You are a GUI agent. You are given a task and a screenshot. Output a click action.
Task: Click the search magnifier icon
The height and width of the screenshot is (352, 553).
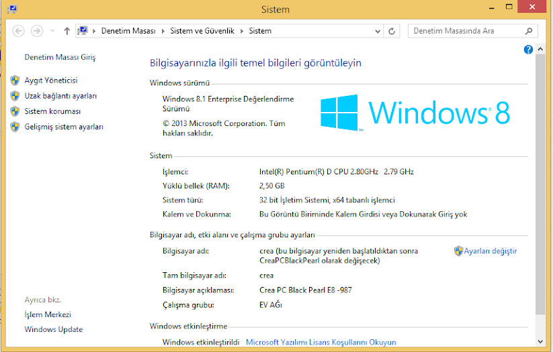click(x=529, y=31)
